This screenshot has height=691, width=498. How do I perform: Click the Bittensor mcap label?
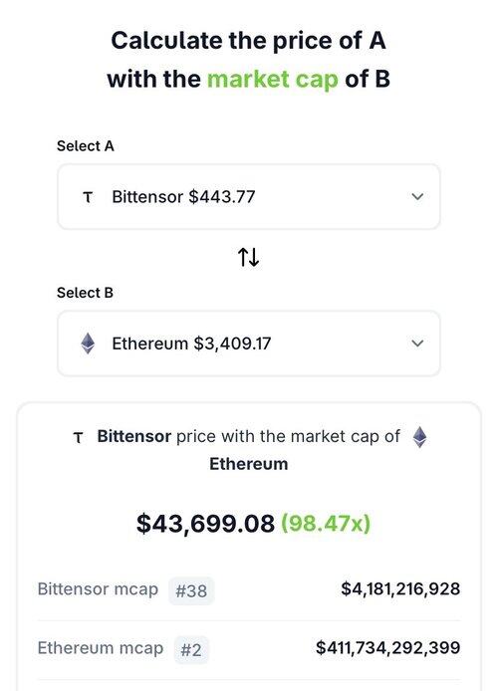click(x=98, y=589)
